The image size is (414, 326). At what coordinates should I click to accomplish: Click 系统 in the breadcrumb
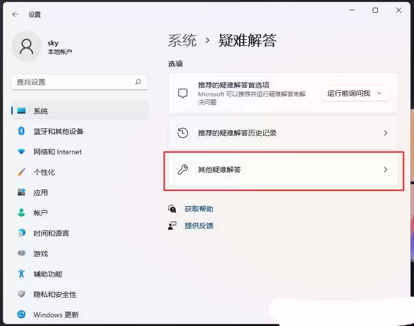[182, 40]
